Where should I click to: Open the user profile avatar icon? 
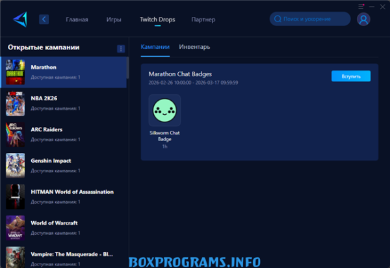(363, 19)
